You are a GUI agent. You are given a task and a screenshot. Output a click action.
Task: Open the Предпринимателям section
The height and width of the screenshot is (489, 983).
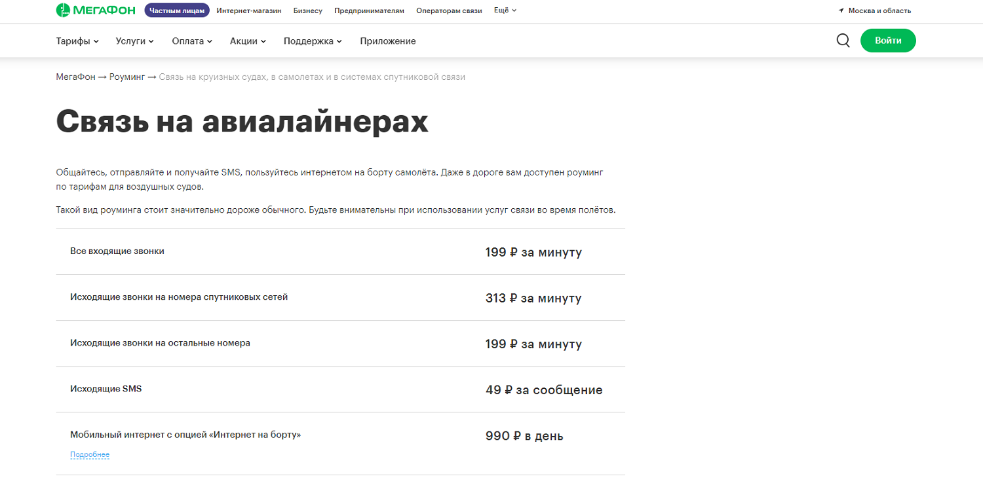pyautogui.click(x=369, y=10)
